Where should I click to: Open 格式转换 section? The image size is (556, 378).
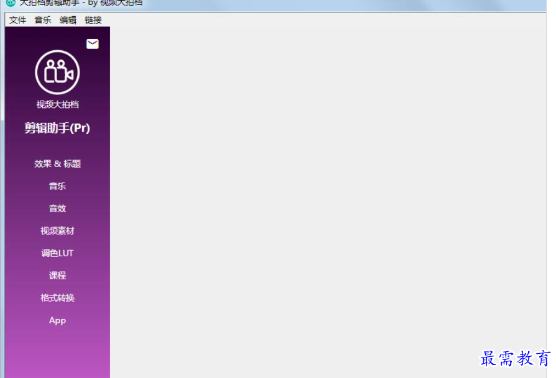pyautogui.click(x=57, y=297)
